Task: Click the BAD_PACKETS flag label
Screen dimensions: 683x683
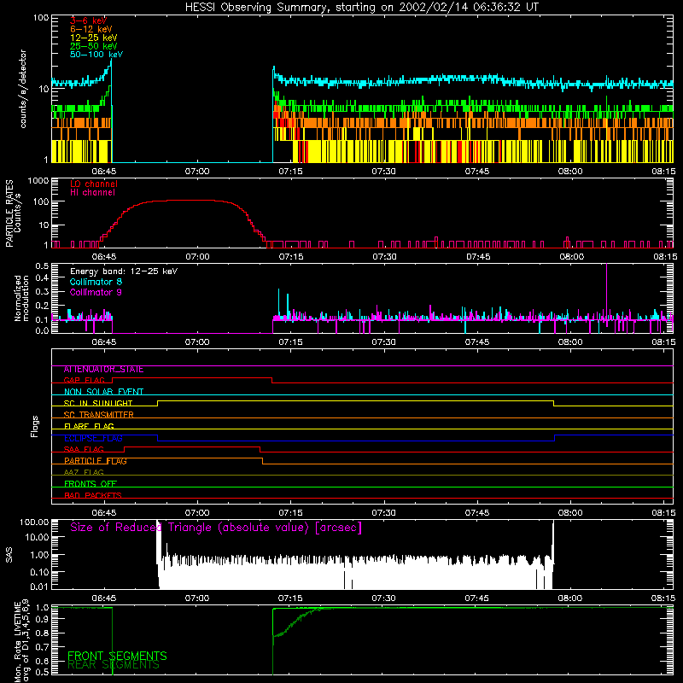Action: (93, 495)
